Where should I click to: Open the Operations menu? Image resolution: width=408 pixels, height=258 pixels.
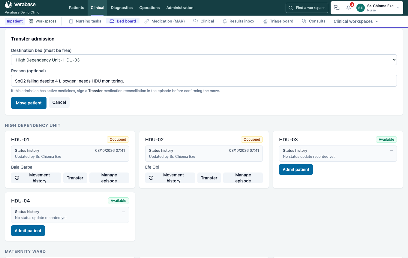(149, 8)
